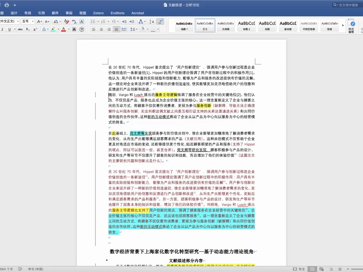Sort text with the A-Z sort icon
Viewport: 363px width, 272px height.
coord(152,21)
